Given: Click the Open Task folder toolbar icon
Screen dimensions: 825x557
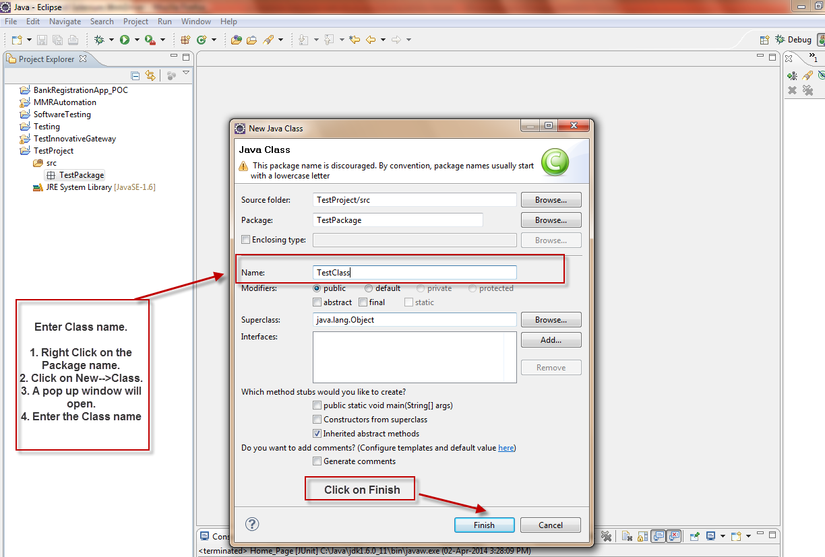Looking at the screenshot, I should click(x=251, y=40).
